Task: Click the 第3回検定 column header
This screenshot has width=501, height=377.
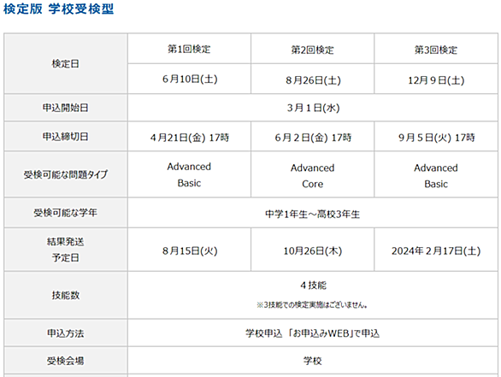Action: point(436,50)
